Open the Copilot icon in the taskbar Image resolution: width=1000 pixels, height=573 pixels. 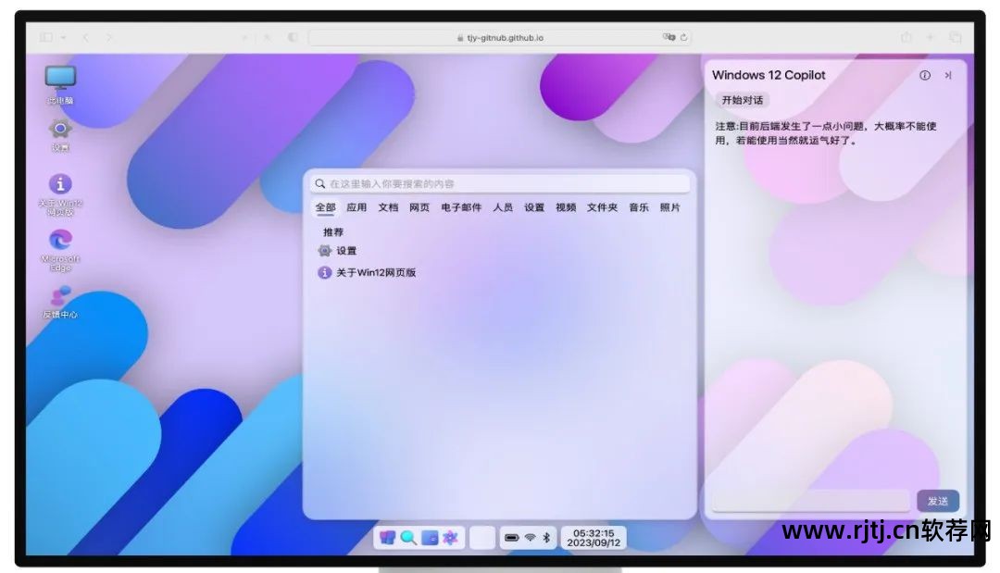point(450,537)
